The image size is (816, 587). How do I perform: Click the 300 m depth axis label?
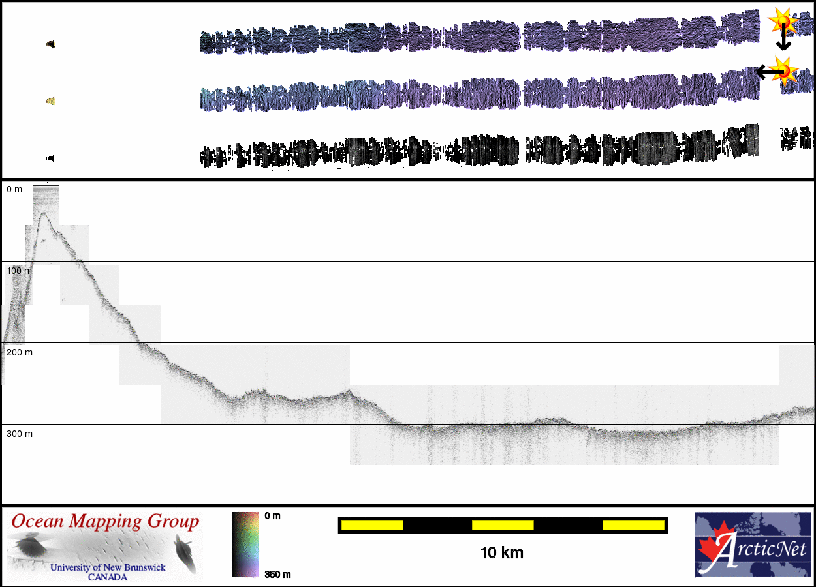point(20,434)
